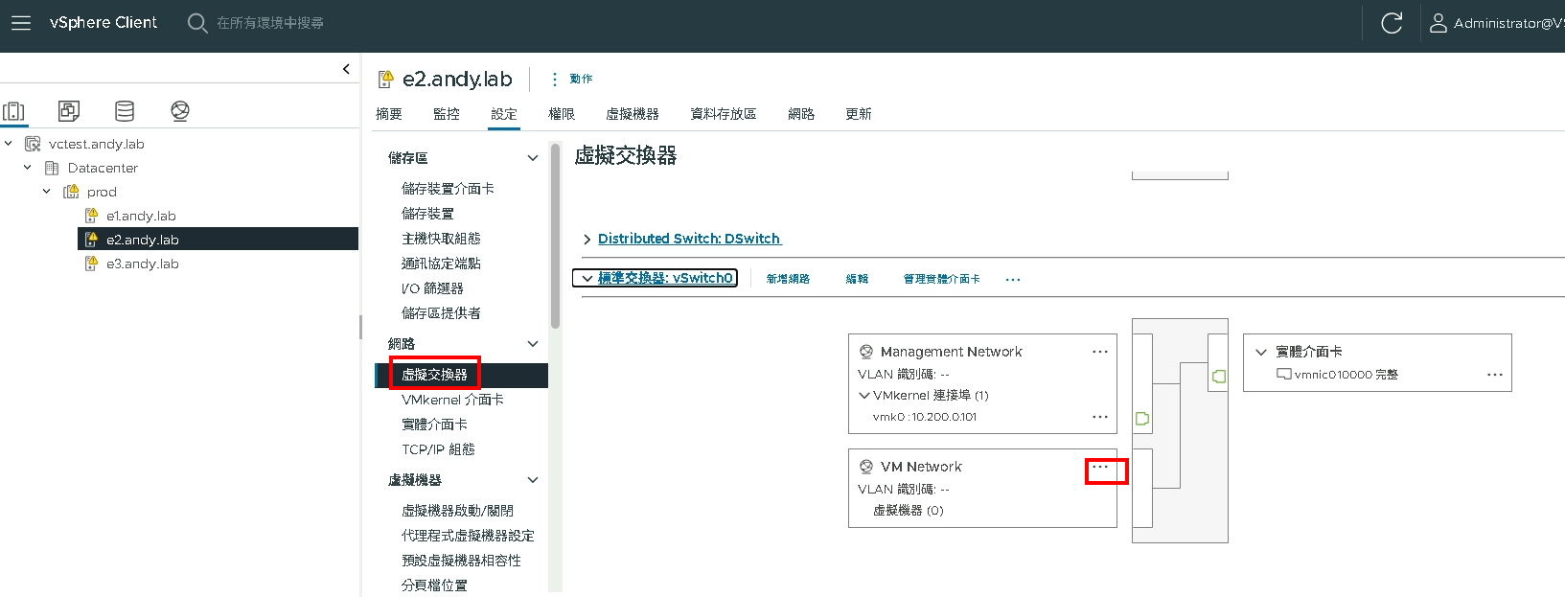Viewport: 1565px width, 597px height.
Task: Open the 虛擬機器 tab
Action: click(x=633, y=114)
